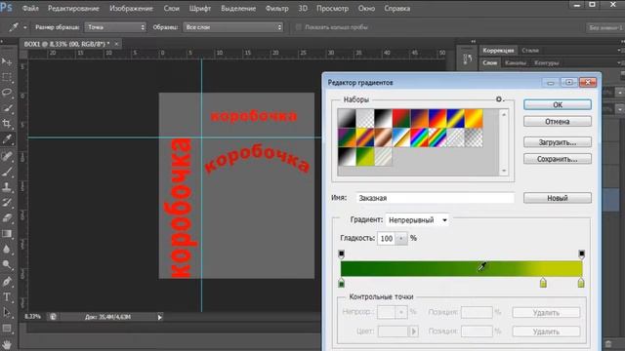This screenshot has width=625, height=351.
Task: Select the rightmost yellow color stop
Action: [x=581, y=283]
